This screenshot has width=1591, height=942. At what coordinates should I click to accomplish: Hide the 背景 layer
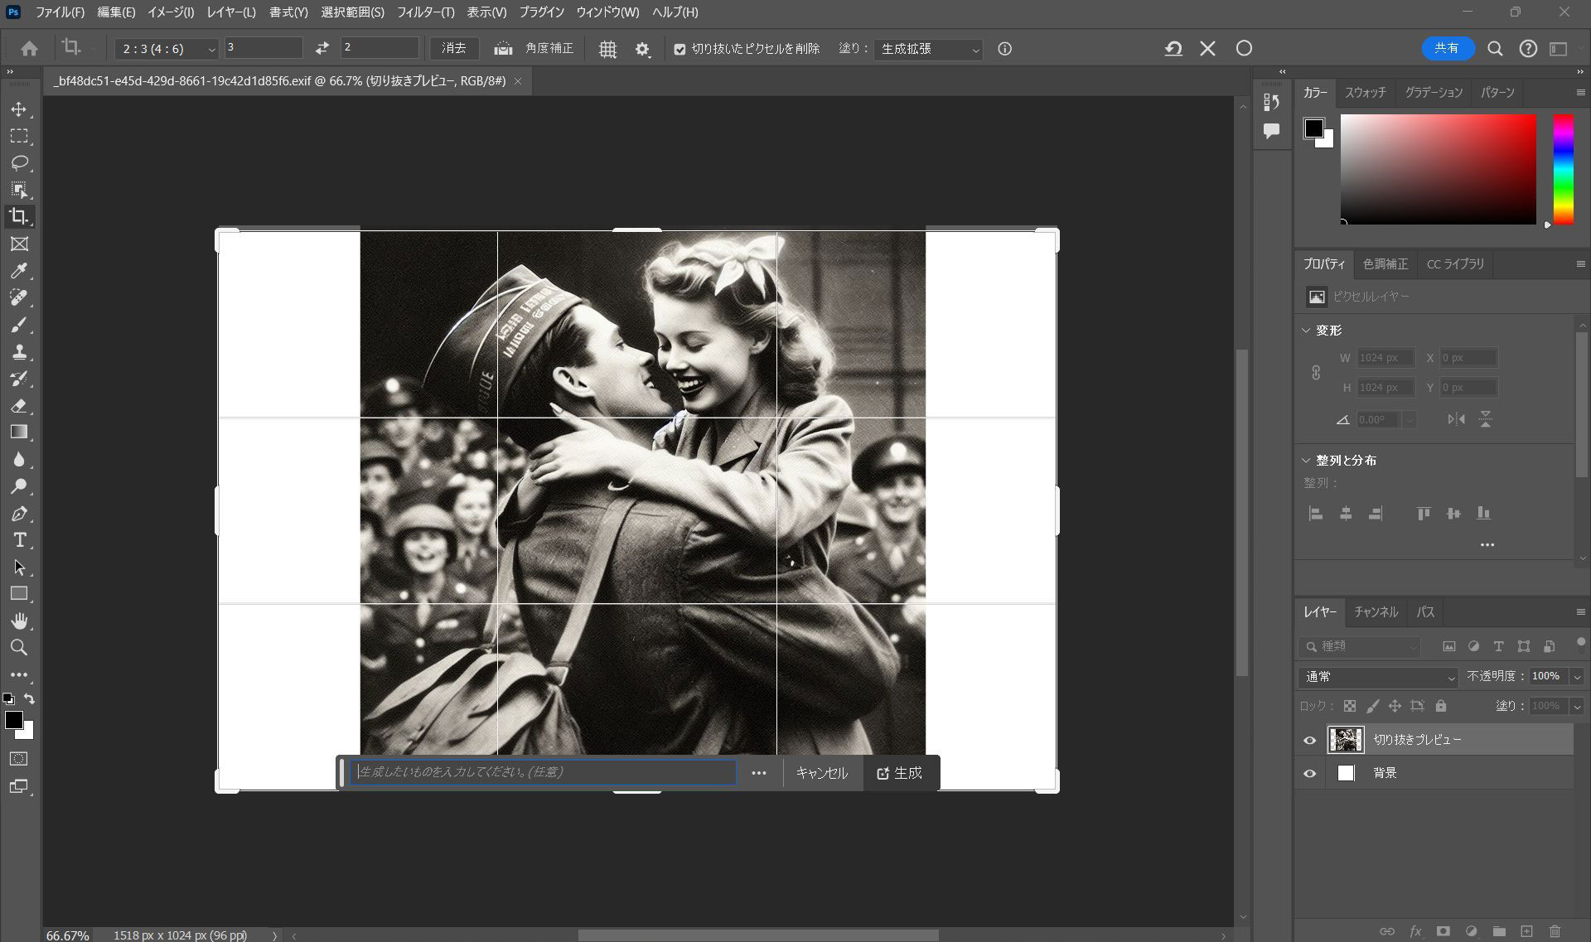[x=1310, y=773]
